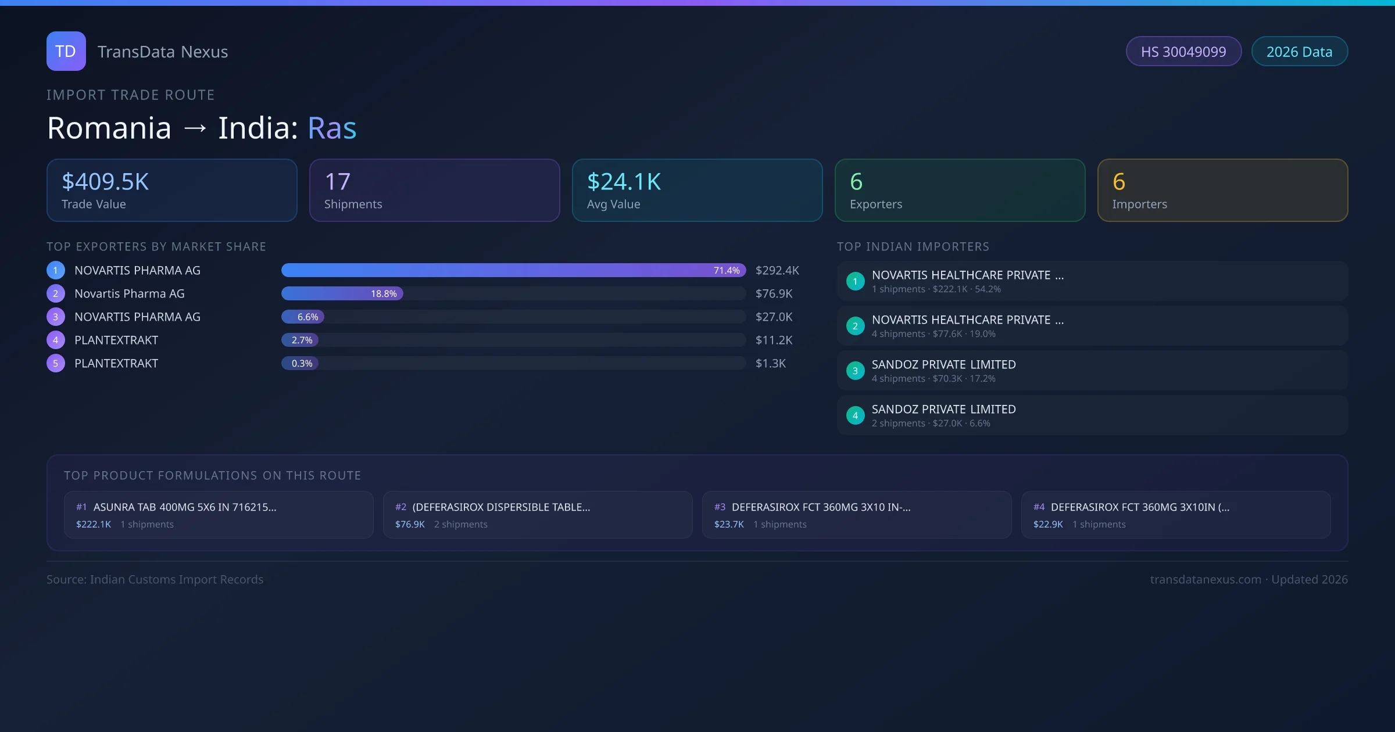Click rank 1 exporter badge icon
This screenshot has width=1395, height=732.
pyautogui.click(x=56, y=270)
